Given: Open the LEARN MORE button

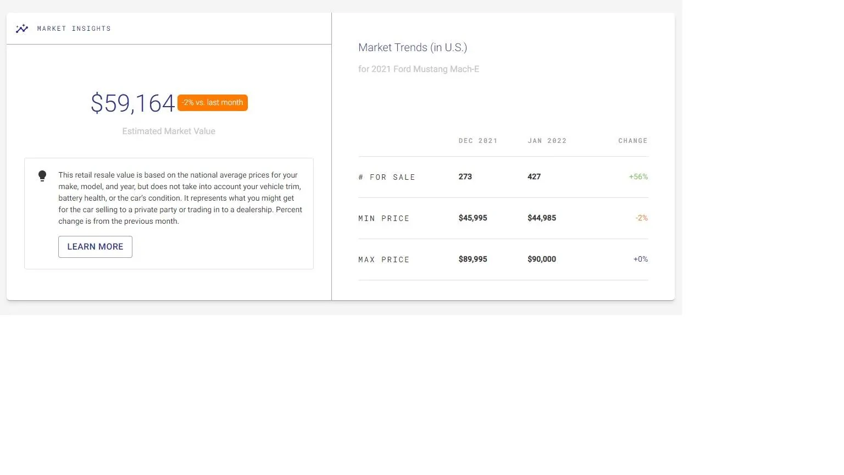Looking at the screenshot, I should point(95,247).
